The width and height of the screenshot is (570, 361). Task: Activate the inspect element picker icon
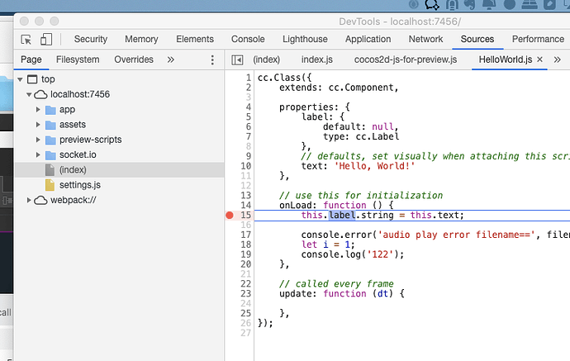(x=26, y=40)
